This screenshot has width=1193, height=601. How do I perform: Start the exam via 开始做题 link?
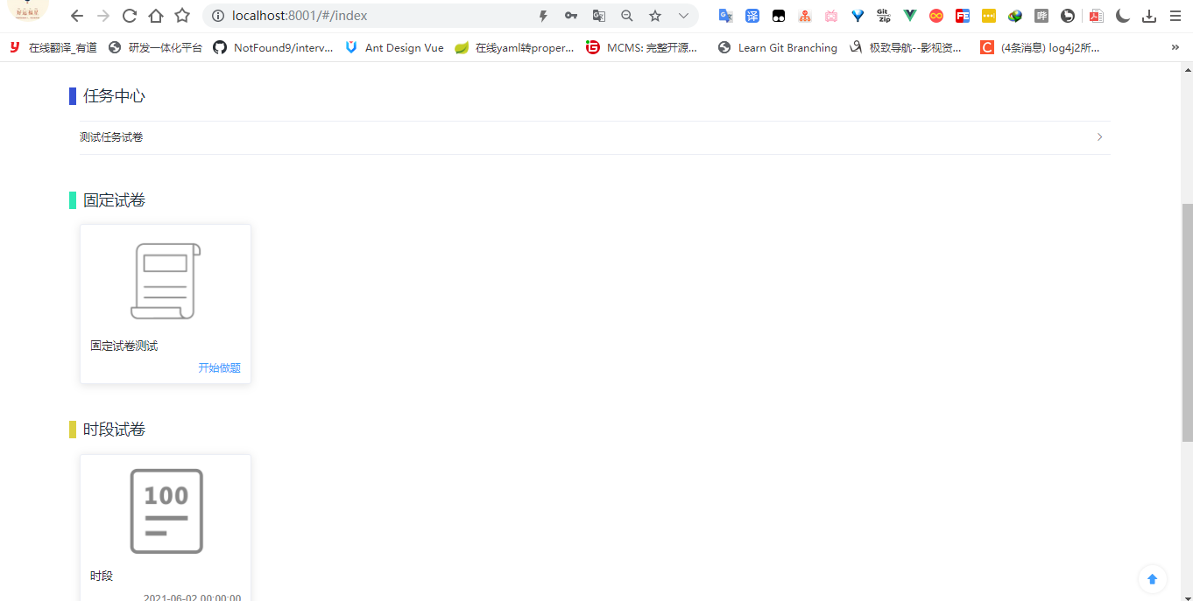219,368
